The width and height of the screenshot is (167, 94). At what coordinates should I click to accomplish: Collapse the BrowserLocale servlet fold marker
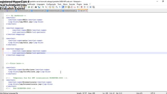(3, 80)
